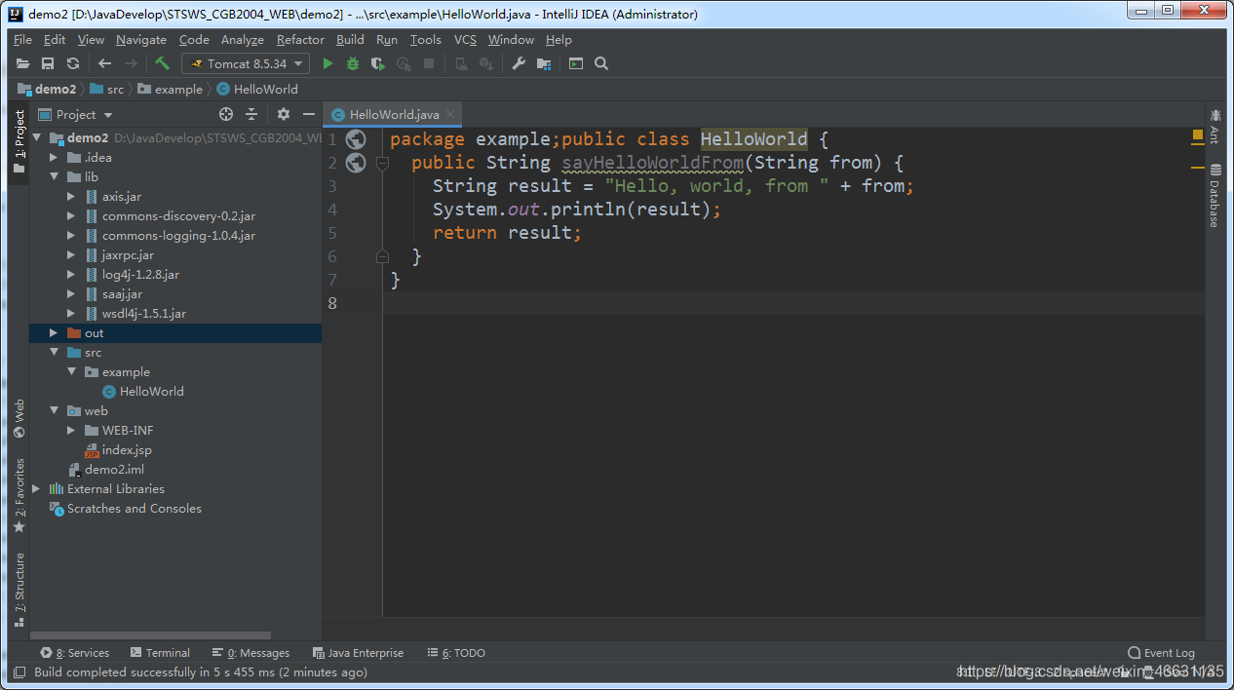Viewport: 1234px width, 690px height.
Task: Navigate back with the left arrow icon
Action: click(x=104, y=63)
